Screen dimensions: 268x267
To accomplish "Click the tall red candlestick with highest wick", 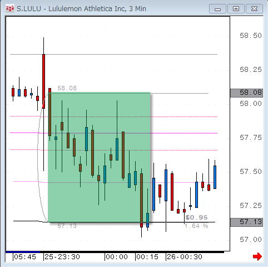I will tap(43, 81).
